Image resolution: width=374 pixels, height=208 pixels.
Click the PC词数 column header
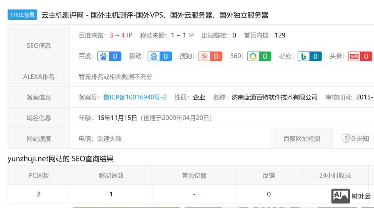click(x=39, y=176)
